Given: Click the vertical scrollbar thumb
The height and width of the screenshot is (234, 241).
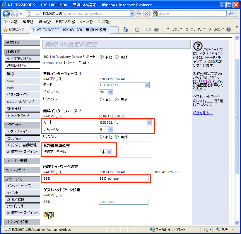Looking at the screenshot, I should (237, 117).
